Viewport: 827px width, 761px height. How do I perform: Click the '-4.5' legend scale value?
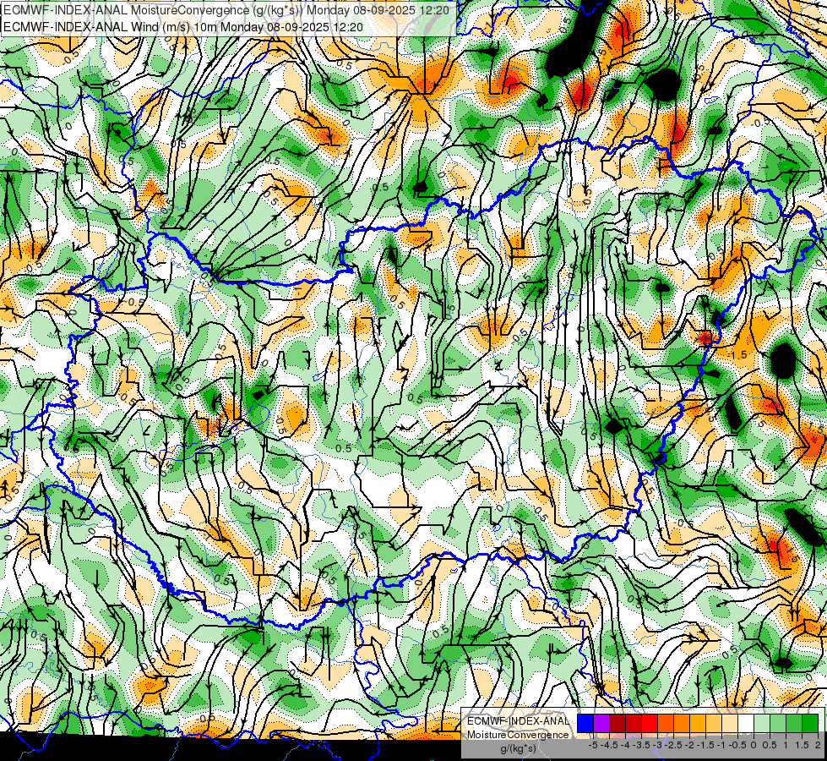point(609,745)
